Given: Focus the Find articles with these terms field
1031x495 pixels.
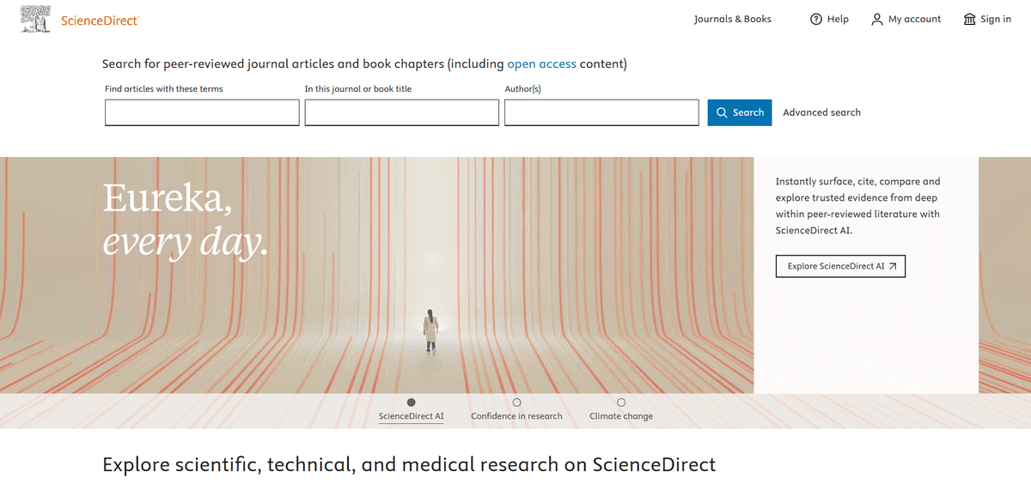Looking at the screenshot, I should (x=202, y=112).
